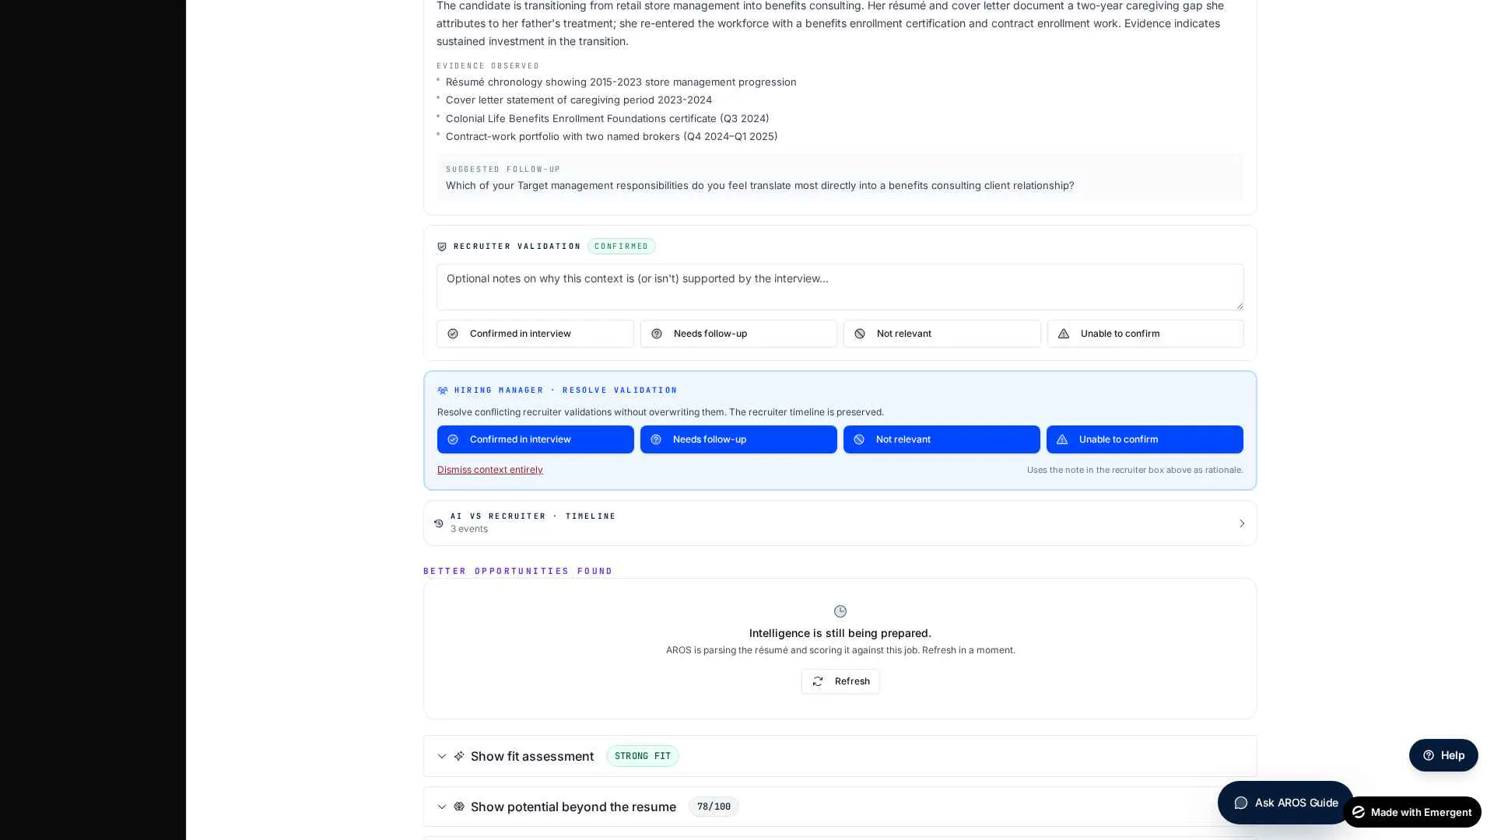The width and height of the screenshot is (1494, 840).
Task: Resolve as Needs follow-up (blue button)
Action: pyautogui.click(x=738, y=439)
